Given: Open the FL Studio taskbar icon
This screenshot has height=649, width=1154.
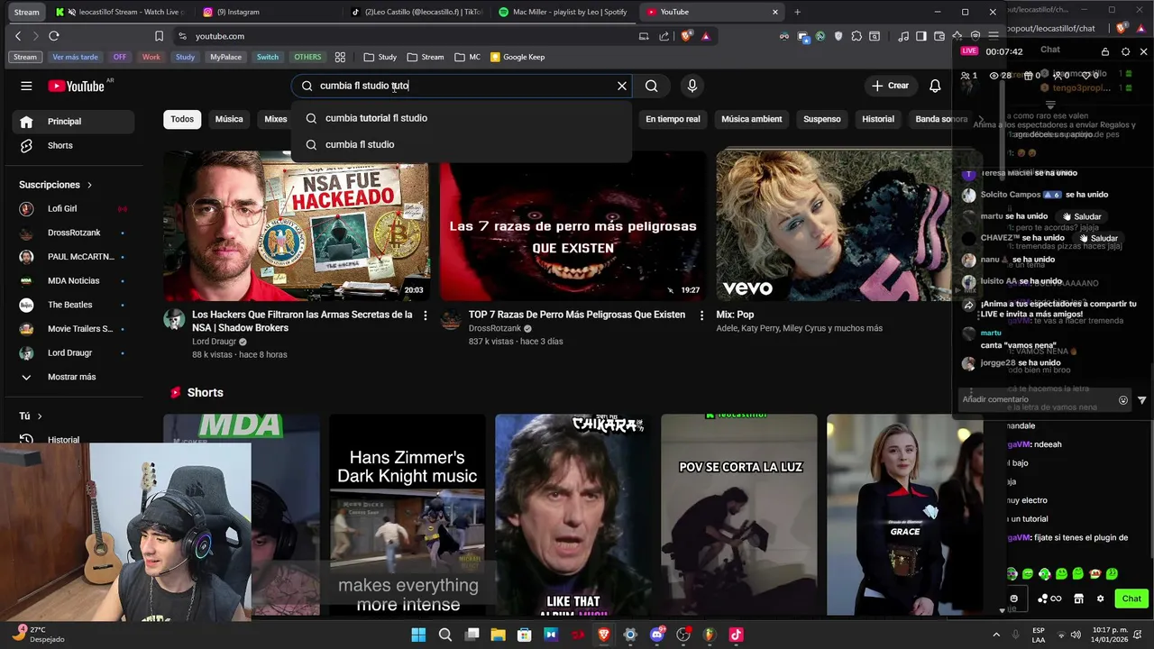Looking at the screenshot, I should (x=710, y=635).
